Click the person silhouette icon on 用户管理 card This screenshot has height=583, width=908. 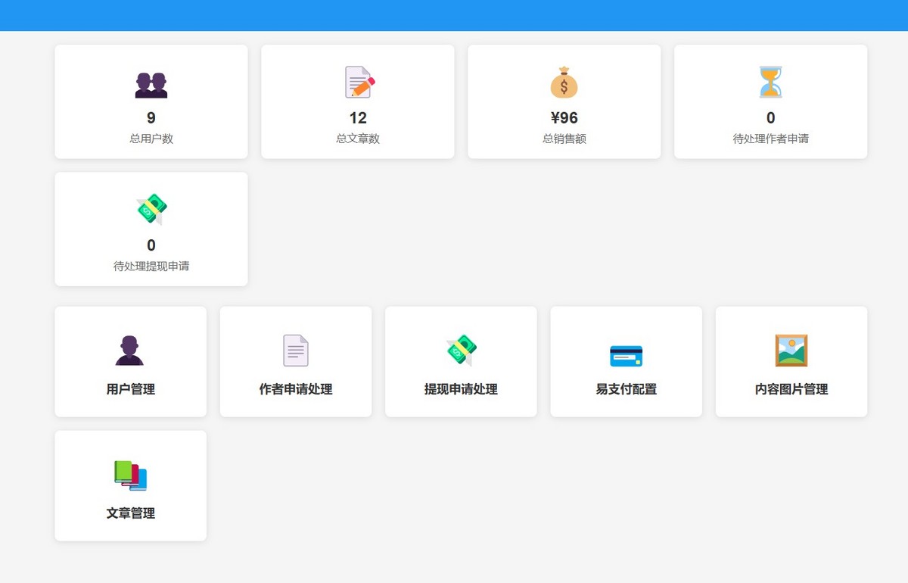(x=130, y=349)
